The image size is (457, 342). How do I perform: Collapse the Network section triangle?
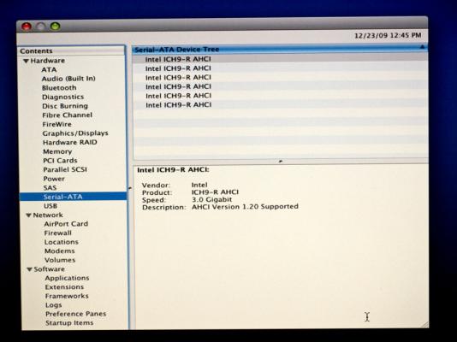pos(28,215)
